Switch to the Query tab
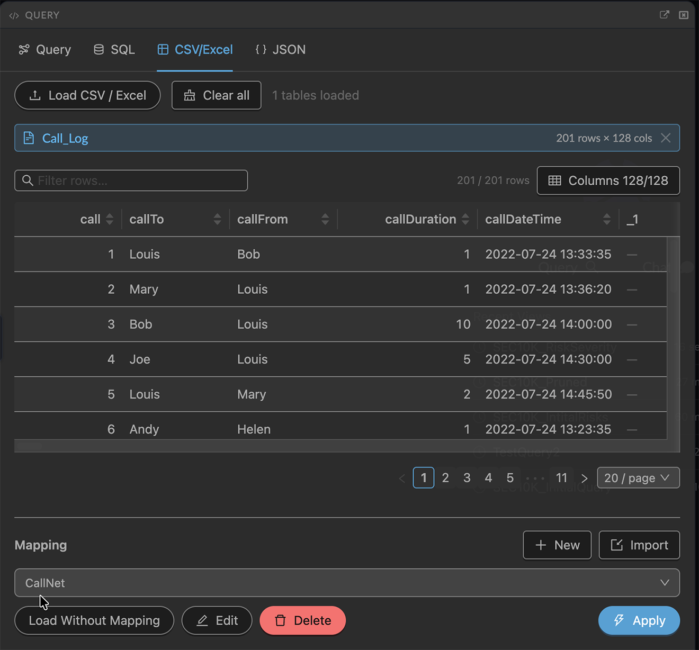This screenshot has width=699, height=650. (44, 50)
